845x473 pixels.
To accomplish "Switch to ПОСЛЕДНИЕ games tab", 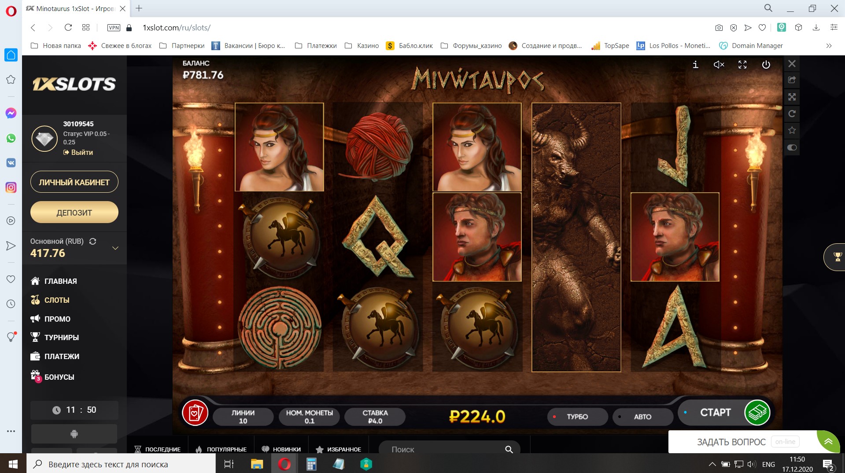I will coord(158,449).
